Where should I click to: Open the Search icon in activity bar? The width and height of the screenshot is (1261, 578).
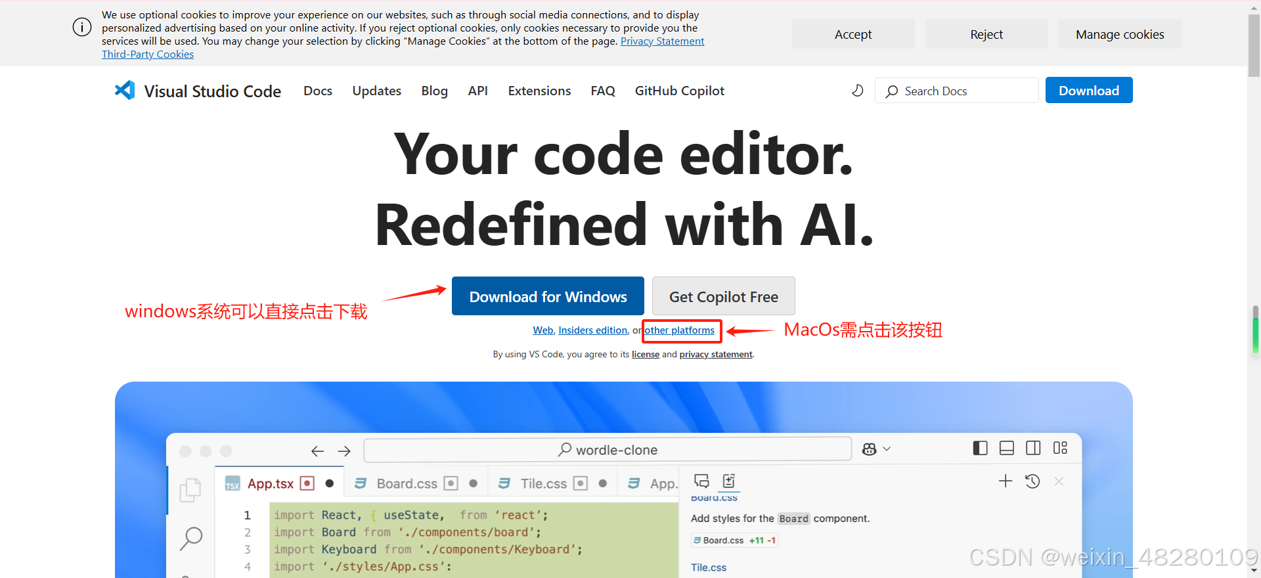pyautogui.click(x=191, y=539)
